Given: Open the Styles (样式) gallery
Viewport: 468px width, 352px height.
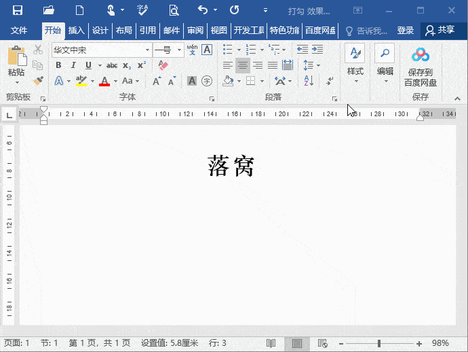Looking at the screenshot, I should click(355, 63).
